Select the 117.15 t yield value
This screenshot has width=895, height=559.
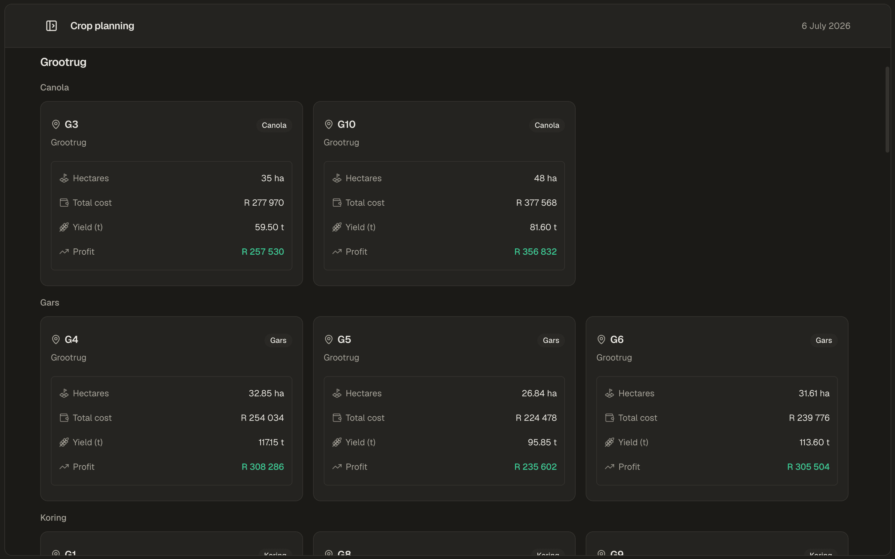[271, 442]
